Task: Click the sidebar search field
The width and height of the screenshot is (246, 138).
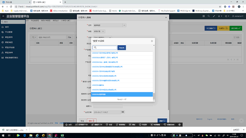Action: point(13,22)
